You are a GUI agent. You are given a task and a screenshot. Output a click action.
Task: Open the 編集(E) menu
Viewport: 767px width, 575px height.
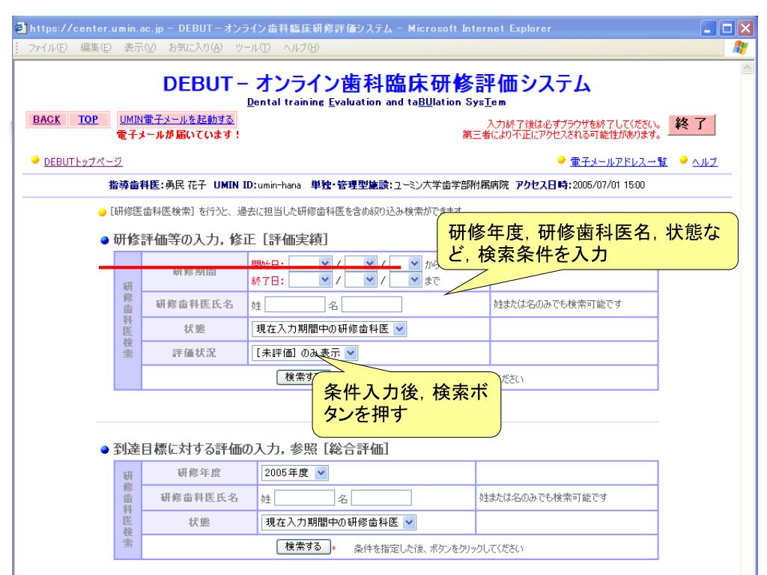96,48
